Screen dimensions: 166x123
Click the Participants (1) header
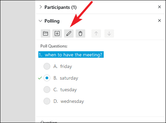pyautogui.click(x=61, y=7)
